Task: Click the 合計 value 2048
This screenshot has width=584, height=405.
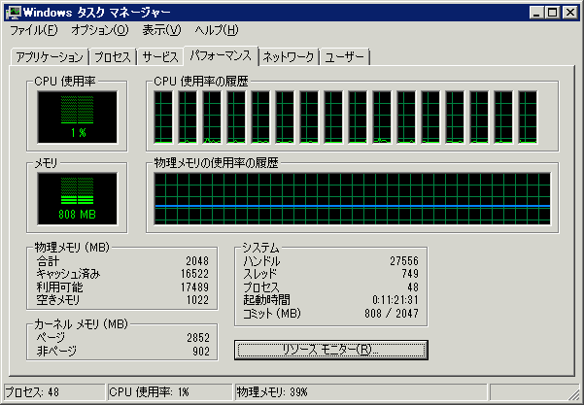Action: [197, 261]
